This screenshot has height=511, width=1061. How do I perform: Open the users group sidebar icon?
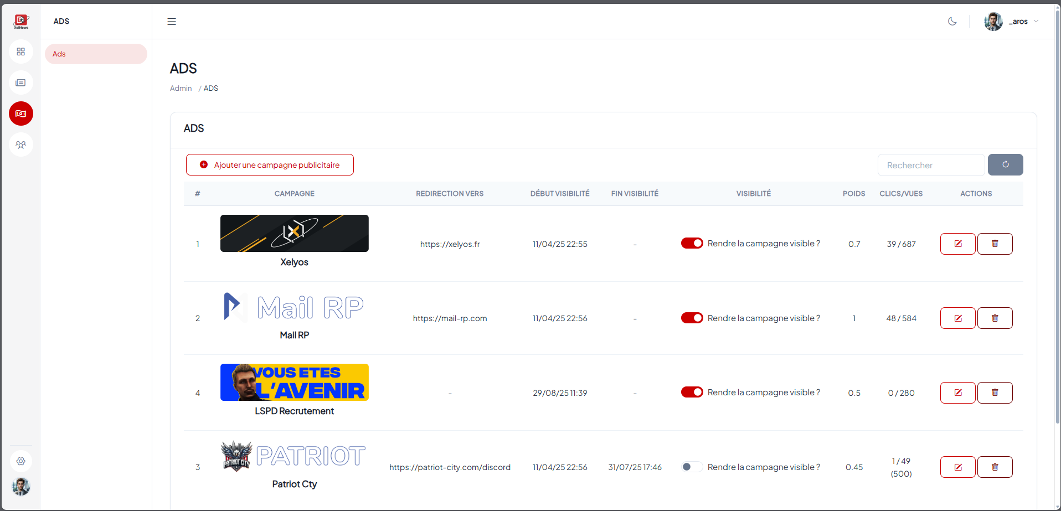click(21, 144)
